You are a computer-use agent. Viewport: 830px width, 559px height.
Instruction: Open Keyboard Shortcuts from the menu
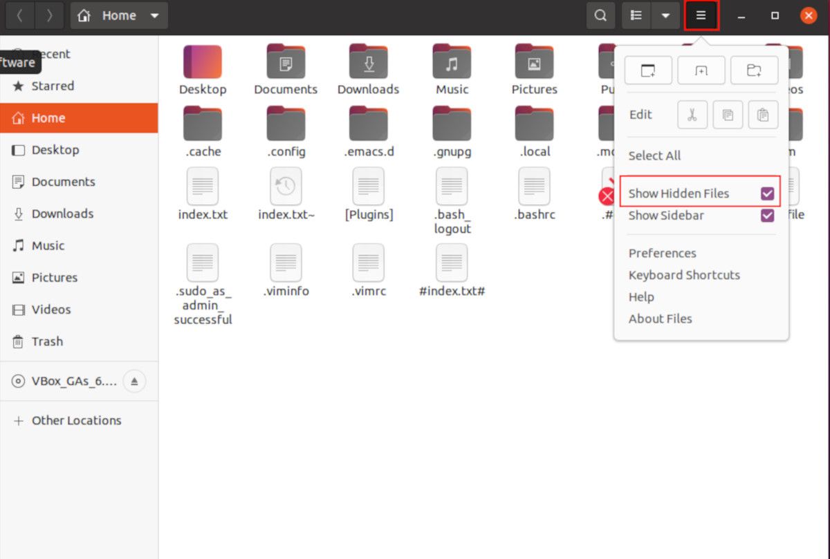tap(684, 274)
